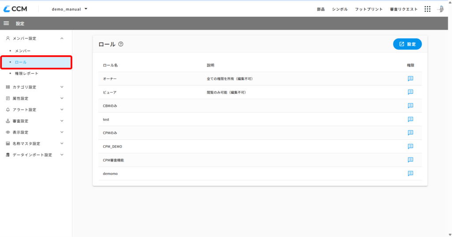452x237 pixels.
Task: Open the apps grid icon
Action: (427, 9)
